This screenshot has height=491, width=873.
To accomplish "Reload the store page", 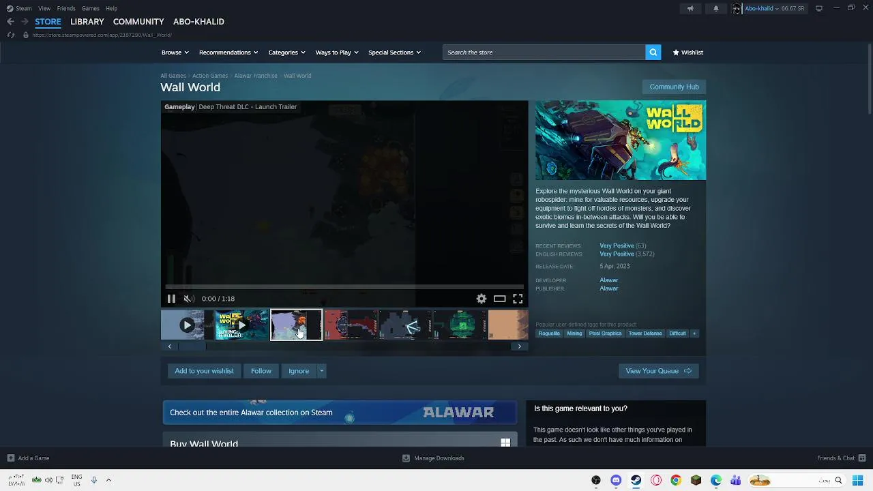I will point(11,35).
